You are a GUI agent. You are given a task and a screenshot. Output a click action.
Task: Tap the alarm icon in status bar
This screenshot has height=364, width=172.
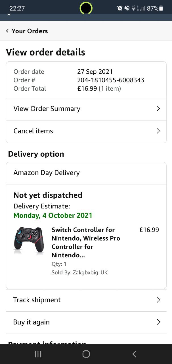tap(120, 8)
